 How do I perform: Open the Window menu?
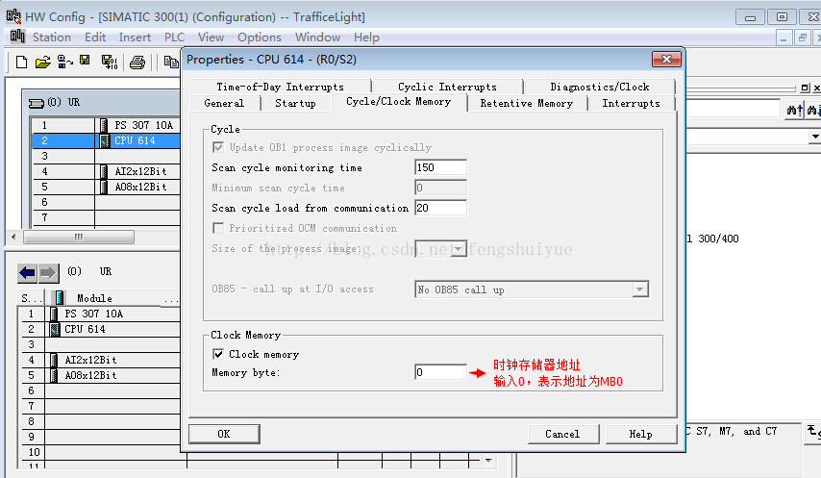pos(317,38)
